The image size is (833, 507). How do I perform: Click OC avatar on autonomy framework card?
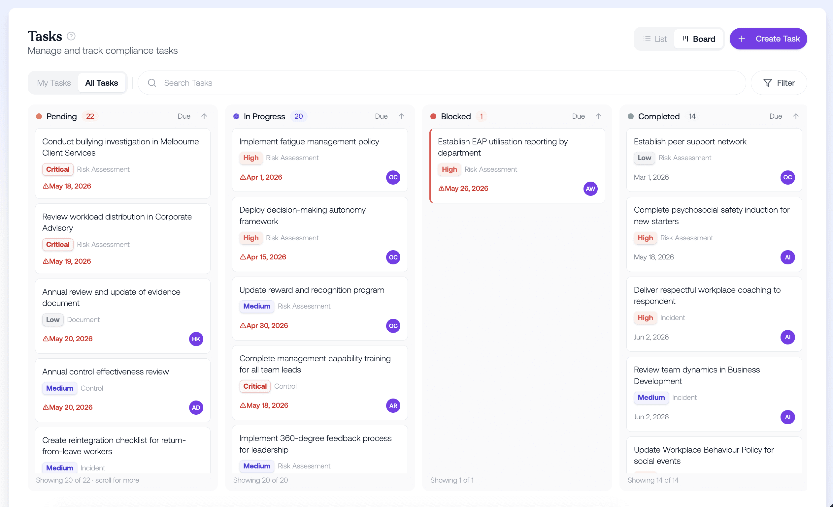tap(393, 257)
